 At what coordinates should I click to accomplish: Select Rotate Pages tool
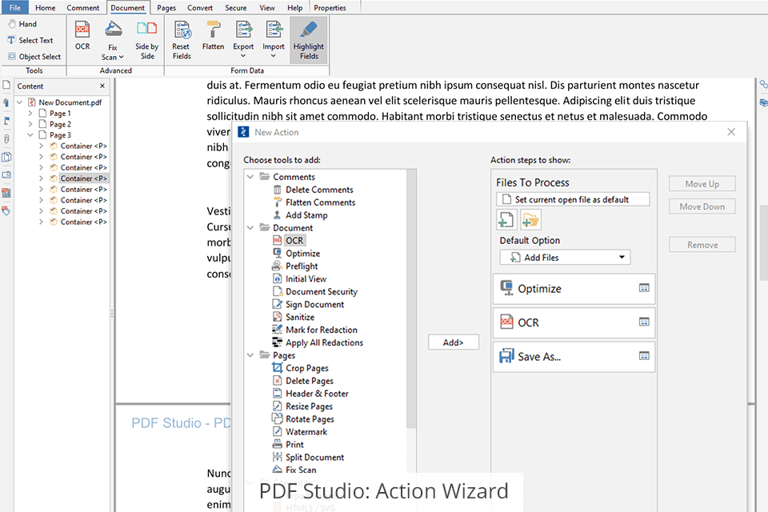(303, 419)
